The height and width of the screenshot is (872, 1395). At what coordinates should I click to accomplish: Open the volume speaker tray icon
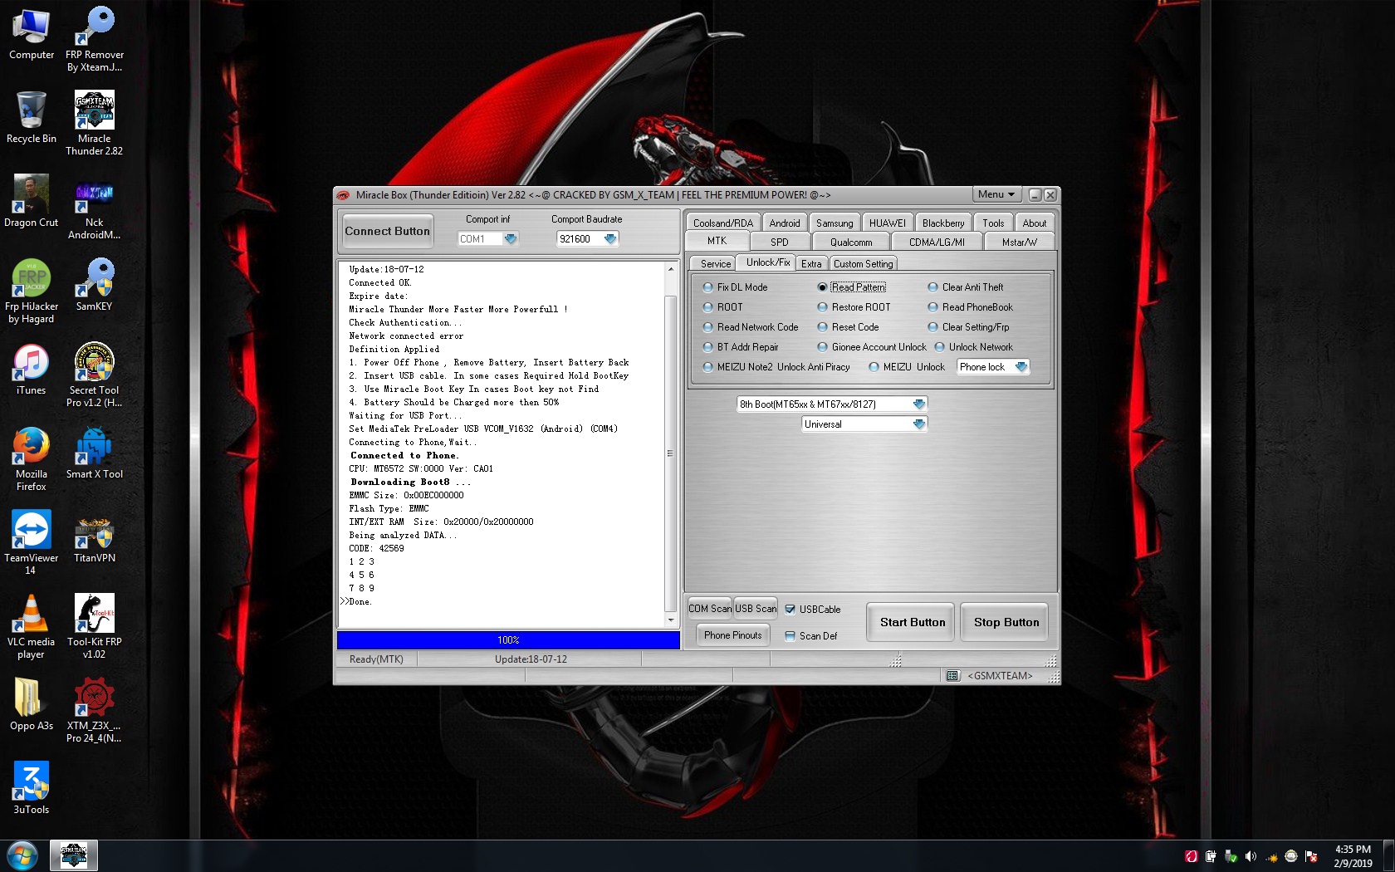pyautogui.click(x=1251, y=856)
